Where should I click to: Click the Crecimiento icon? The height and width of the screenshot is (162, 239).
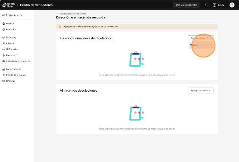tap(3, 55)
